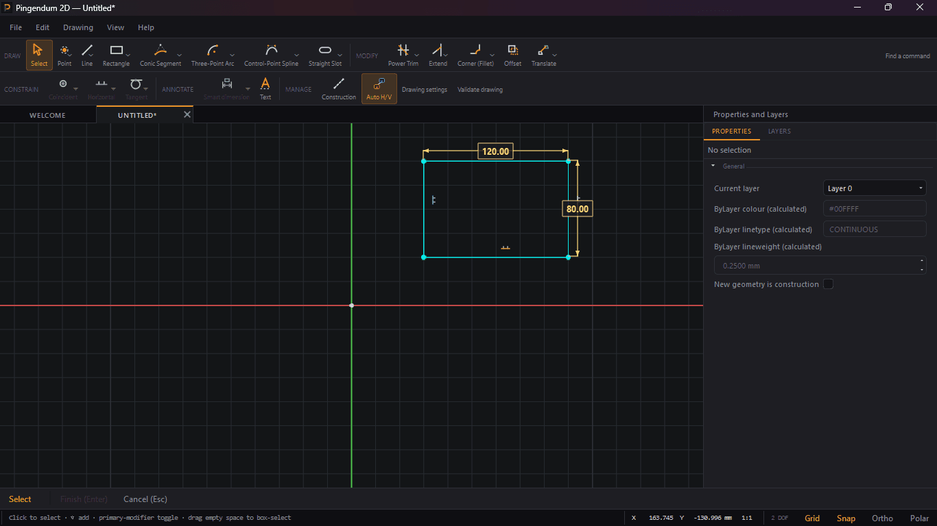This screenshot has width=937, height=526.
Task: Increase ByLayer lineweight with up stepper
Action: point(921,261)
